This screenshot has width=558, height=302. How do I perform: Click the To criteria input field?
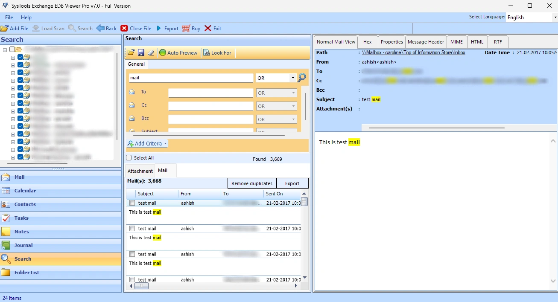[210, 93]
